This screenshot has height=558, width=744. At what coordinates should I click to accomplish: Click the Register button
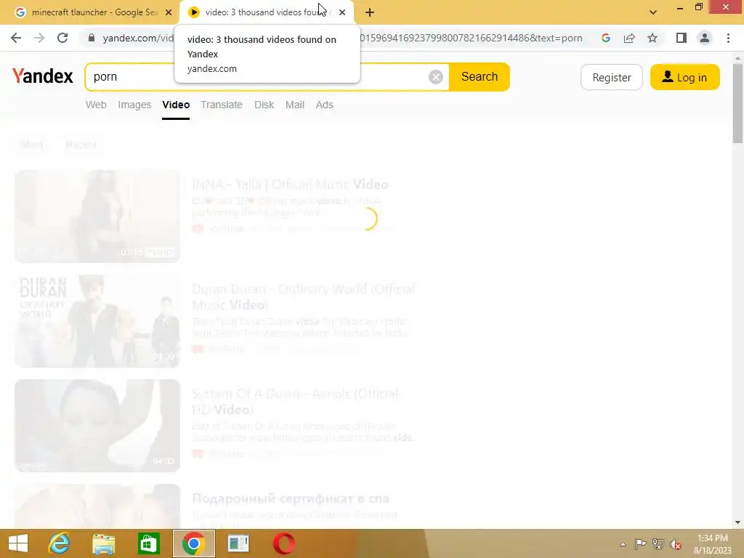[612, 77]
